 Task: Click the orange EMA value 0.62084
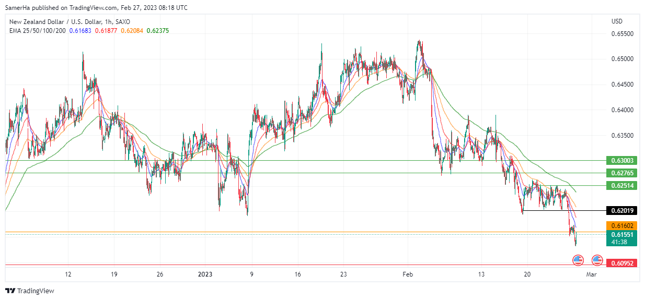tap(132, 31)
